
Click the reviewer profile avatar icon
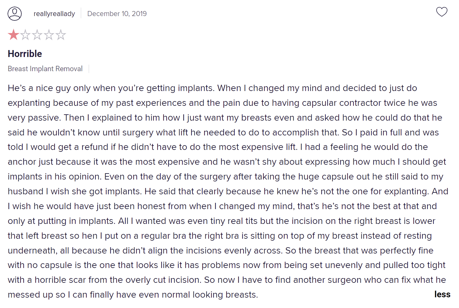14,14
